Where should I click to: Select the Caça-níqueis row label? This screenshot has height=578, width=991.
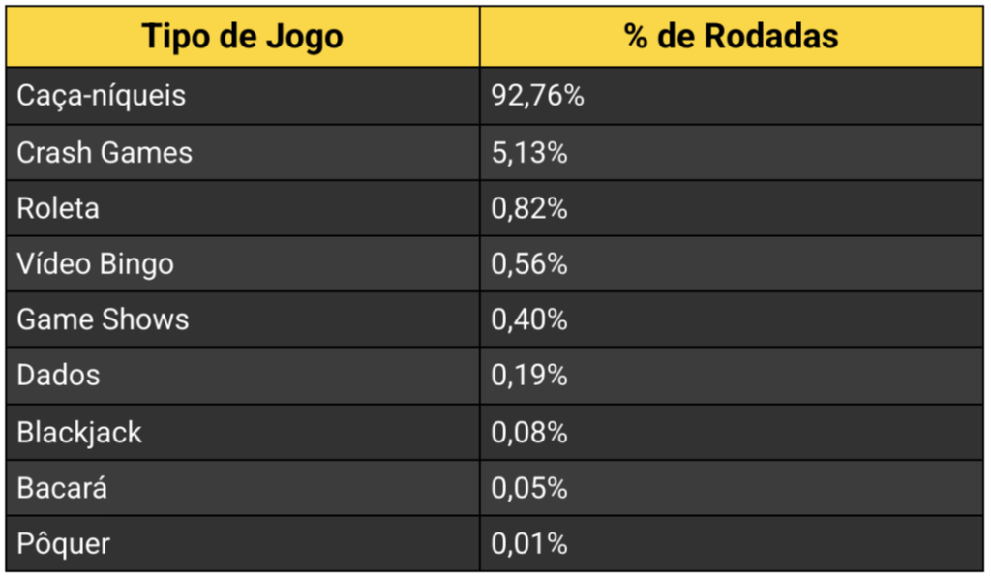[102, 96]
